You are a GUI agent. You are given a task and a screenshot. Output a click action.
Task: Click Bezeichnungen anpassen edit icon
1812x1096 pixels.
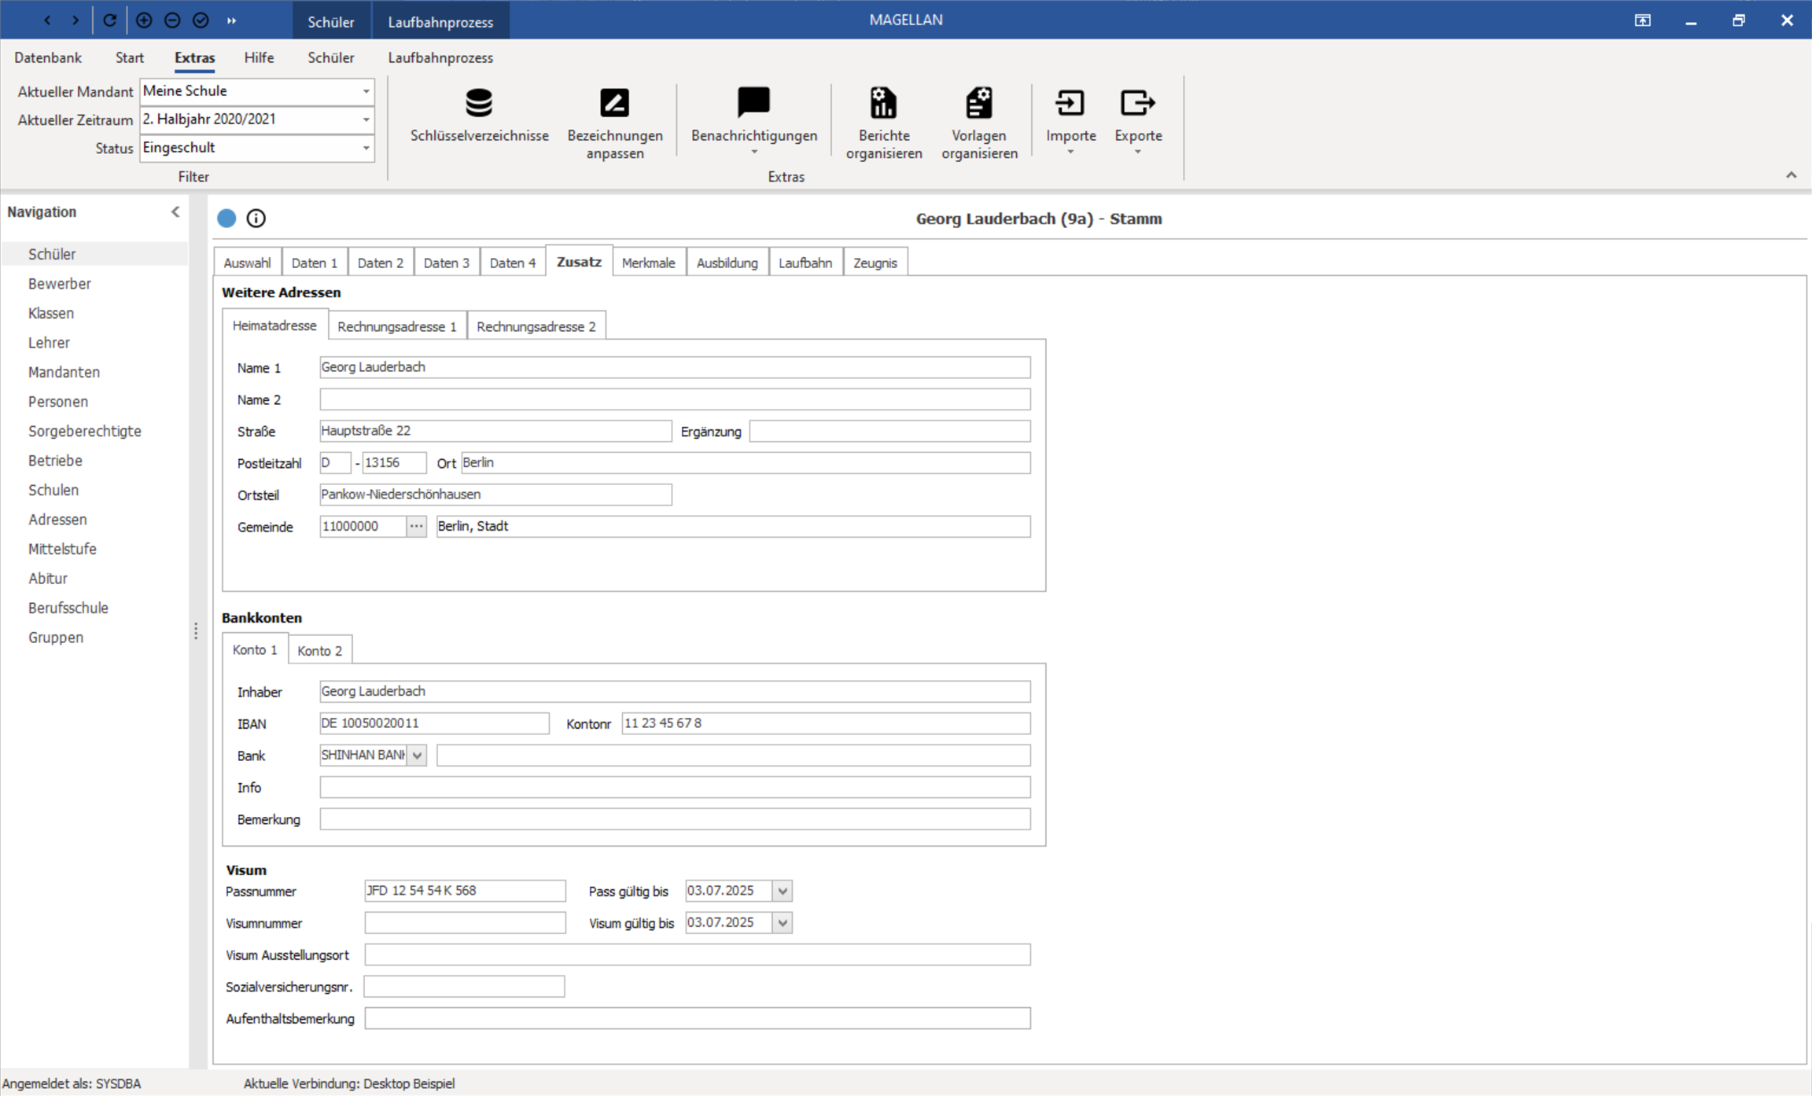coord(614,103)
